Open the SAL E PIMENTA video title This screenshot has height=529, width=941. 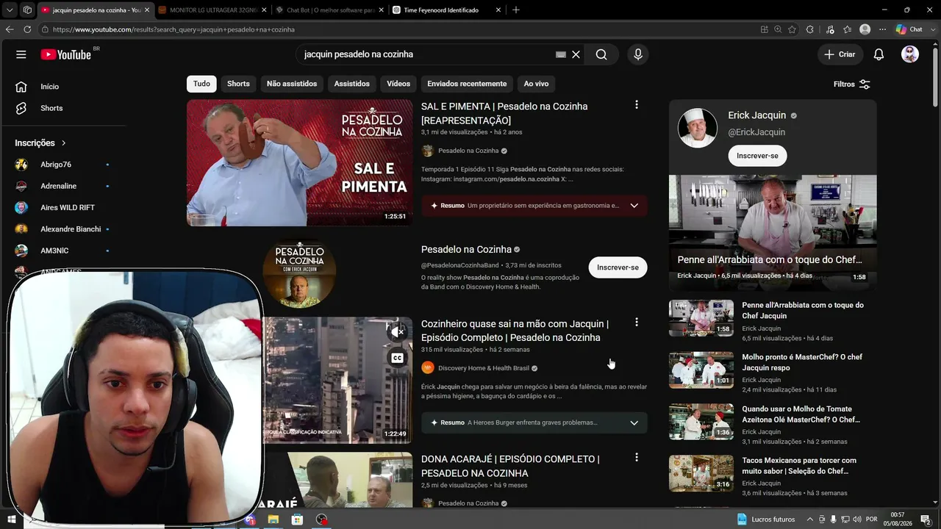pyautogui.click(x=504, y=113)
